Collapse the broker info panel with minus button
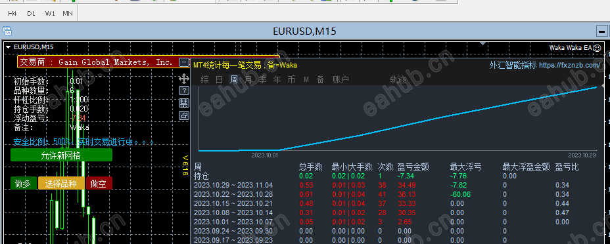Screen dimensions: 610x244 pos(183,62)
